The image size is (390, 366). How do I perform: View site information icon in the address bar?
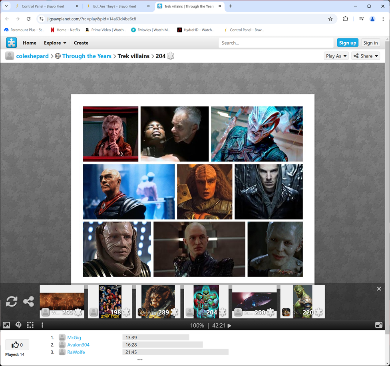pyautogui.click(x=42, y=19)
